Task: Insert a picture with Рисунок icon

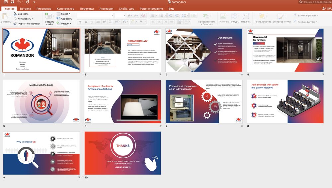Action: click(224, 17)
